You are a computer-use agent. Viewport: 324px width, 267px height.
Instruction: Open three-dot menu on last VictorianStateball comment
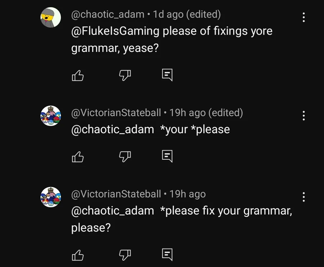[x=304, y=197]
